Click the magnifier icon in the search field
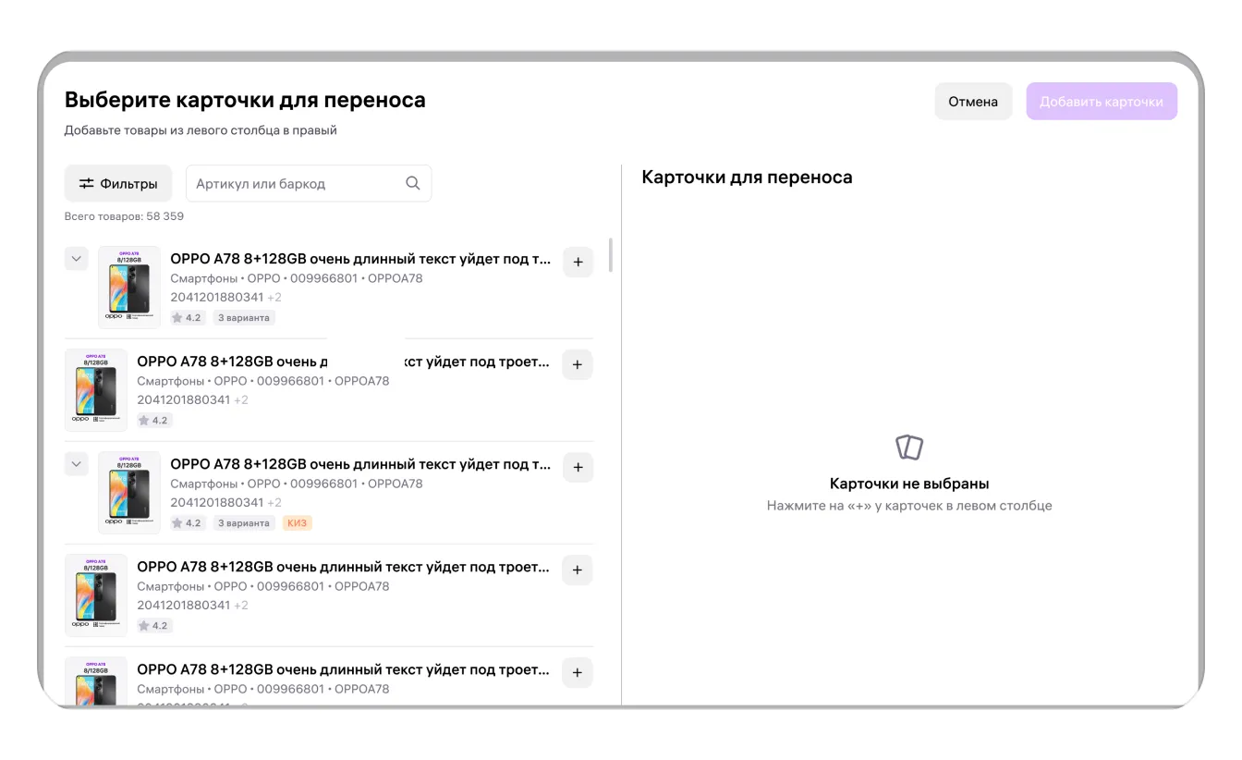The height and width of the screenshot is (760, 1242). pyautogui.click(x=413, y=183)
